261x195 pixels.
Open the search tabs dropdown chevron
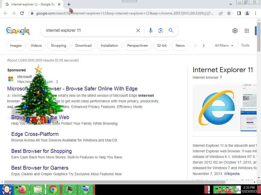pyautogui.click(x=230, y=4)
